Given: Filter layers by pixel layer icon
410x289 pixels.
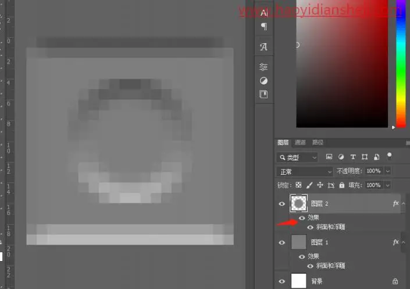Looking at the screenshot, I should tap(329, 157).
